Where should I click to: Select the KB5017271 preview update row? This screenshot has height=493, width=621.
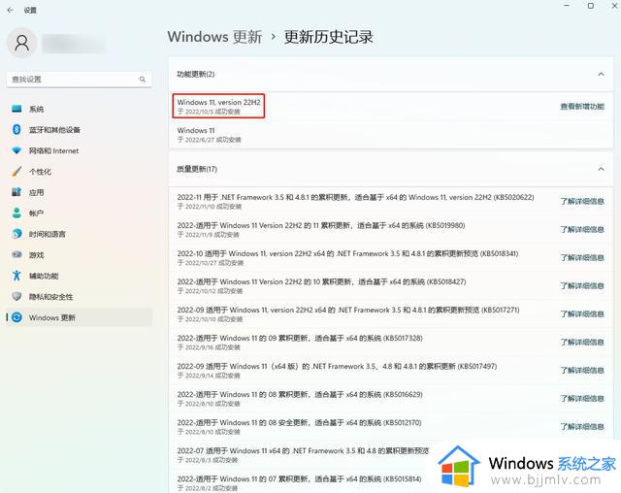coord(391,314)
